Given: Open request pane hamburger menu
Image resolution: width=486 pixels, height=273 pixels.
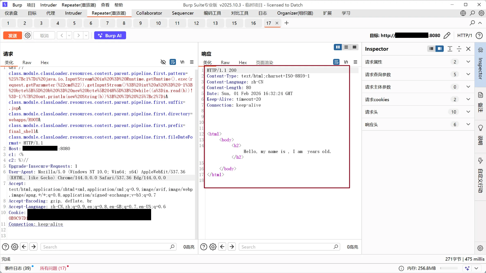Looking at the screenshot, I should click(192, 62).
